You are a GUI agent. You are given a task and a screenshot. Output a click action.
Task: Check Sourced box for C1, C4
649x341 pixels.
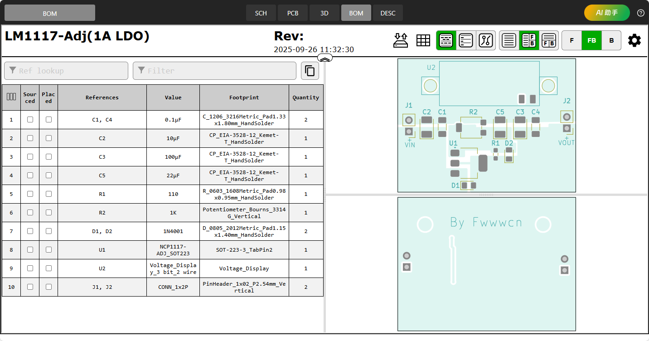[x=30, y=120]
